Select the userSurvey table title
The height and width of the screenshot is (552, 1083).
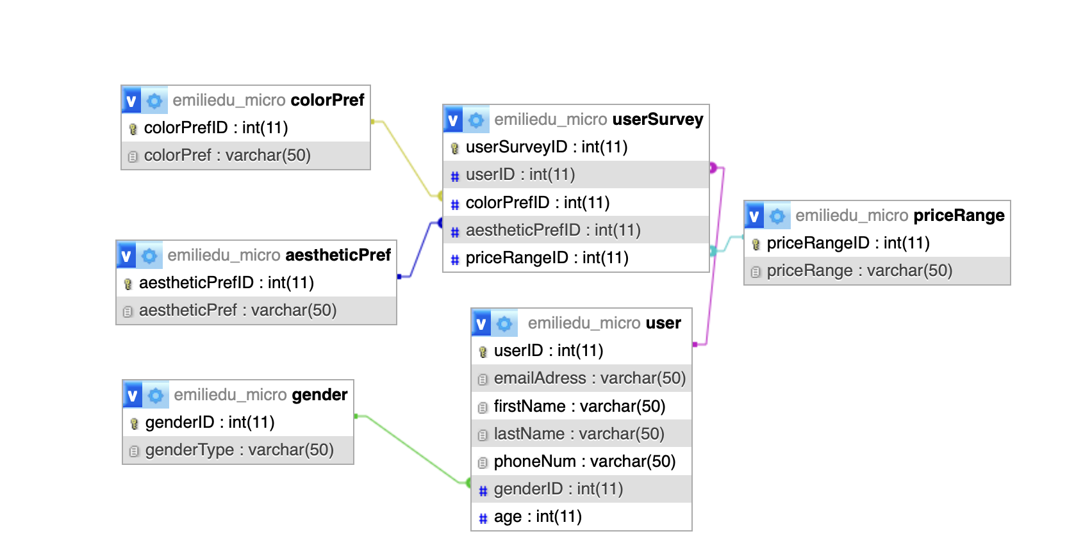pyautogui.click(x=657, y=120)
